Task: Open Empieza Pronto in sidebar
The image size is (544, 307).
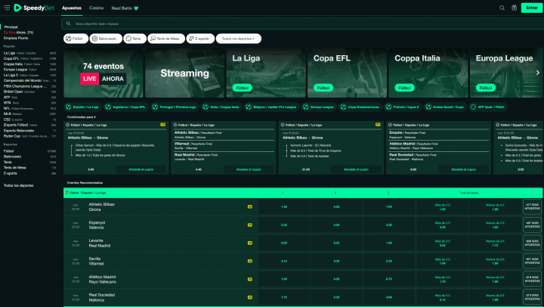Action: [16, 38]
